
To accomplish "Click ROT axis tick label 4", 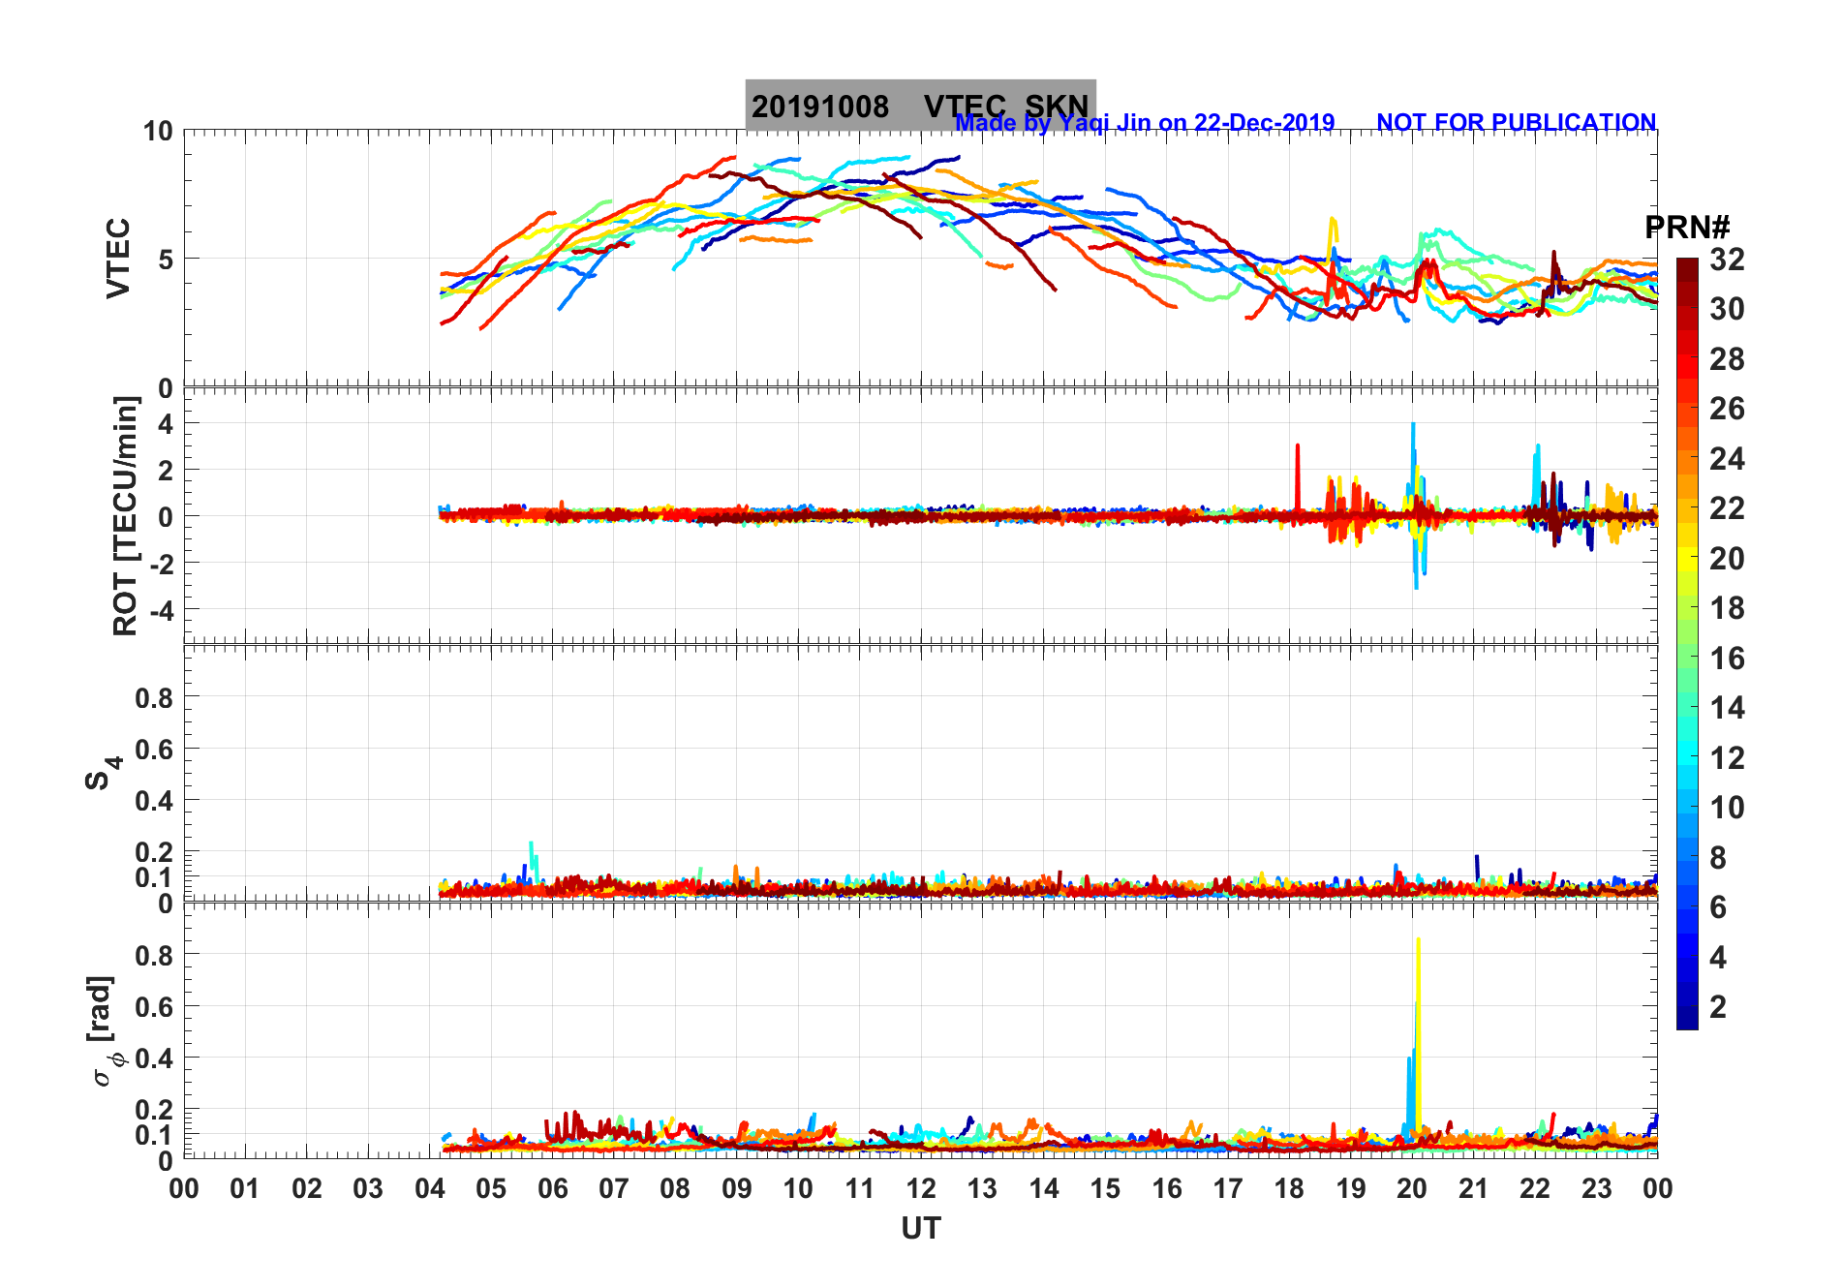I will tap(166, 423).
